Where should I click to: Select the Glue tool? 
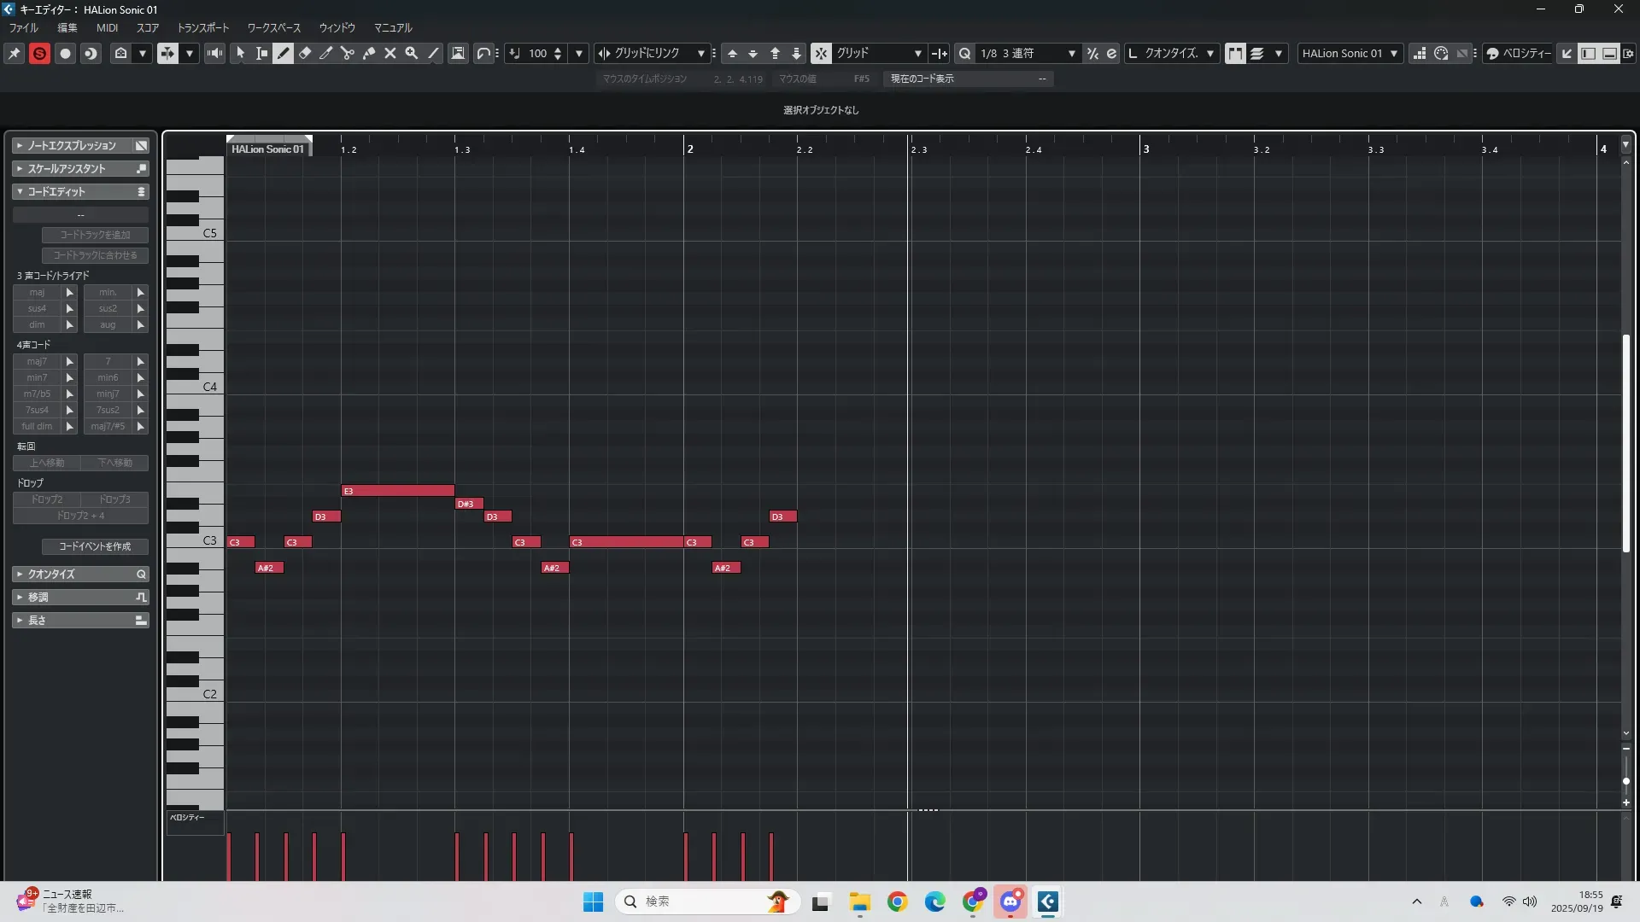click(x=369, y=53)
